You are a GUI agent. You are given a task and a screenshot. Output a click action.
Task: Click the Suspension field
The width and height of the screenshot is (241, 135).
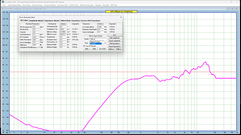click(x=63, y=37)
